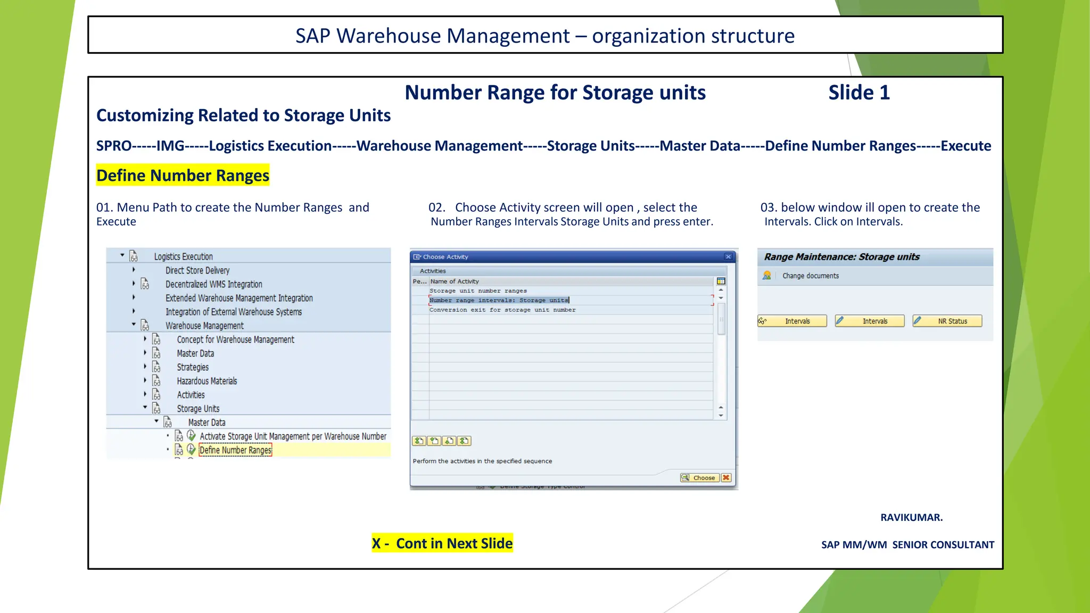The height and width of the screenshot is (613, 1090).
Task: Click Change documents in Range Maintenance toolbar
Action: coord(811,276)
